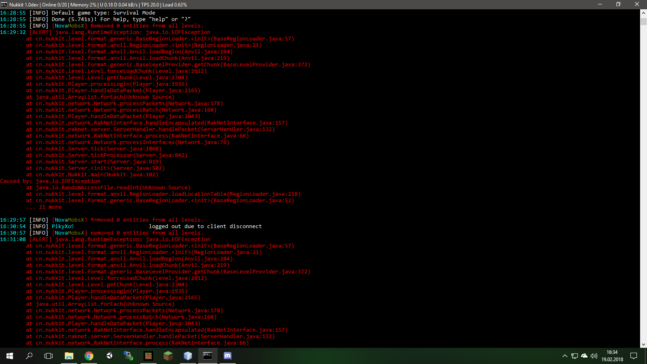The width and height of the screenshot is (647, 364).
Task: Open Task View
Action: (48, 356)
